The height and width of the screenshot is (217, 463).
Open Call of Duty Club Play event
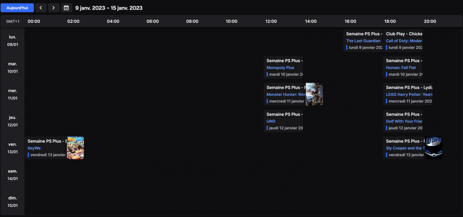(x=403, y=41)
